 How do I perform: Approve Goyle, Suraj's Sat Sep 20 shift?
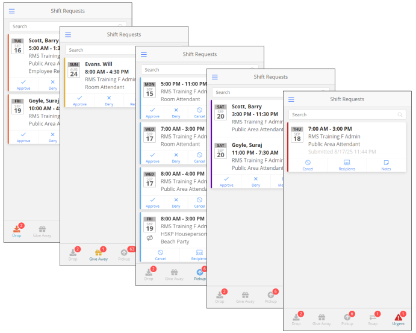coord(226,181)
